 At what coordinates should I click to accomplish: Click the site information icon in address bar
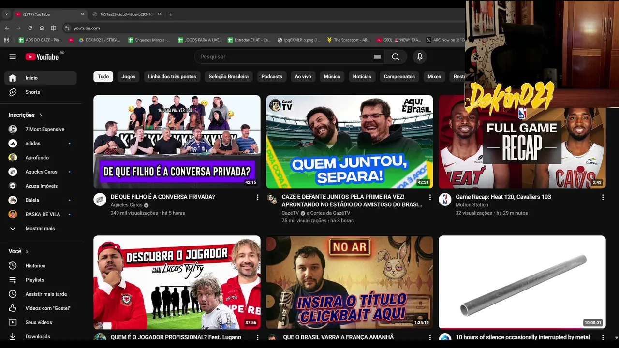67,28
